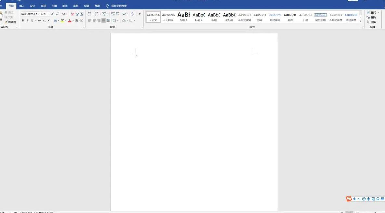Expand font color dropdown arrow

click(x=73, y=20)
